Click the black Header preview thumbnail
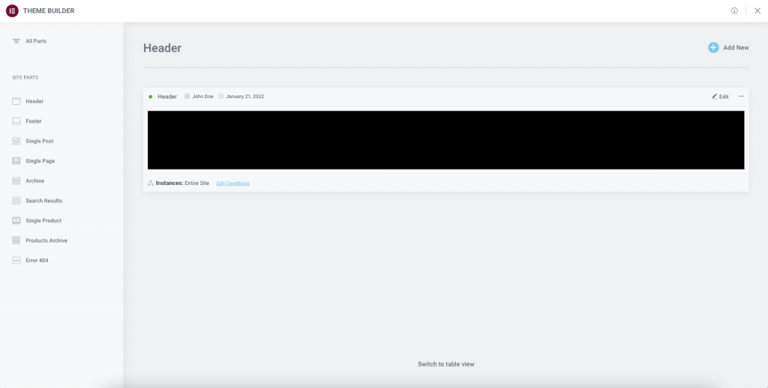Image resolution: width=768 pixels, height=388 pixels. click(445, 140)
